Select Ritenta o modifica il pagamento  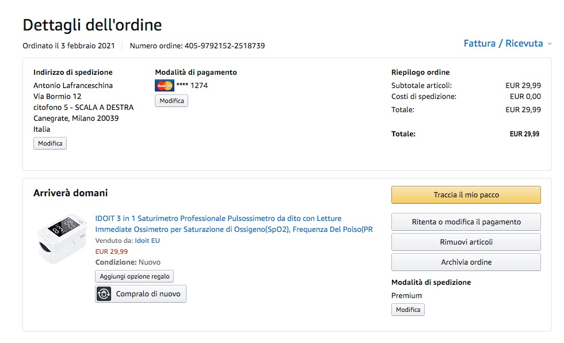tap(466, 222)
